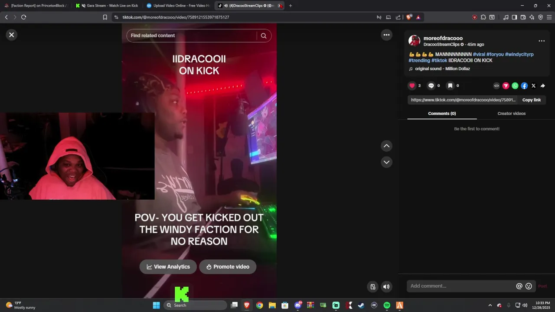Click the share page icon in address bar

(398, 17)
